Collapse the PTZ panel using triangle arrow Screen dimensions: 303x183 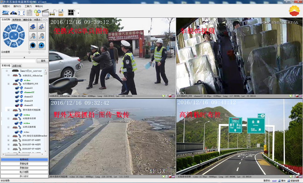coord(24,57)
